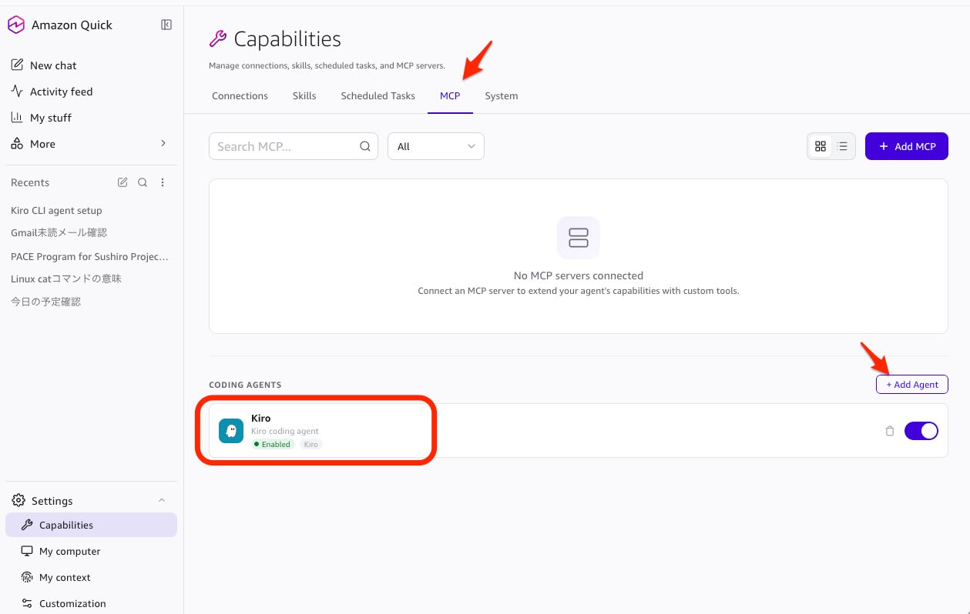The width and height of the screenshot is (970, 614).
Task: Click the New chat pencil icon
Action: [17, 65]
